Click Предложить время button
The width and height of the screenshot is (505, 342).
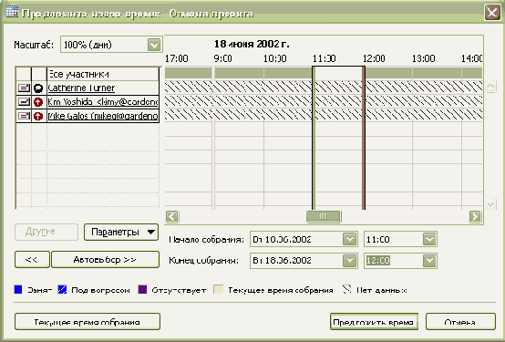374,322
